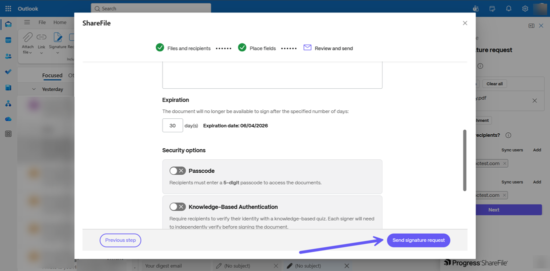Viewport: 550px width, 271px height.
Task: Click the Attach file paperclip icon
Action: pos(27,37)
